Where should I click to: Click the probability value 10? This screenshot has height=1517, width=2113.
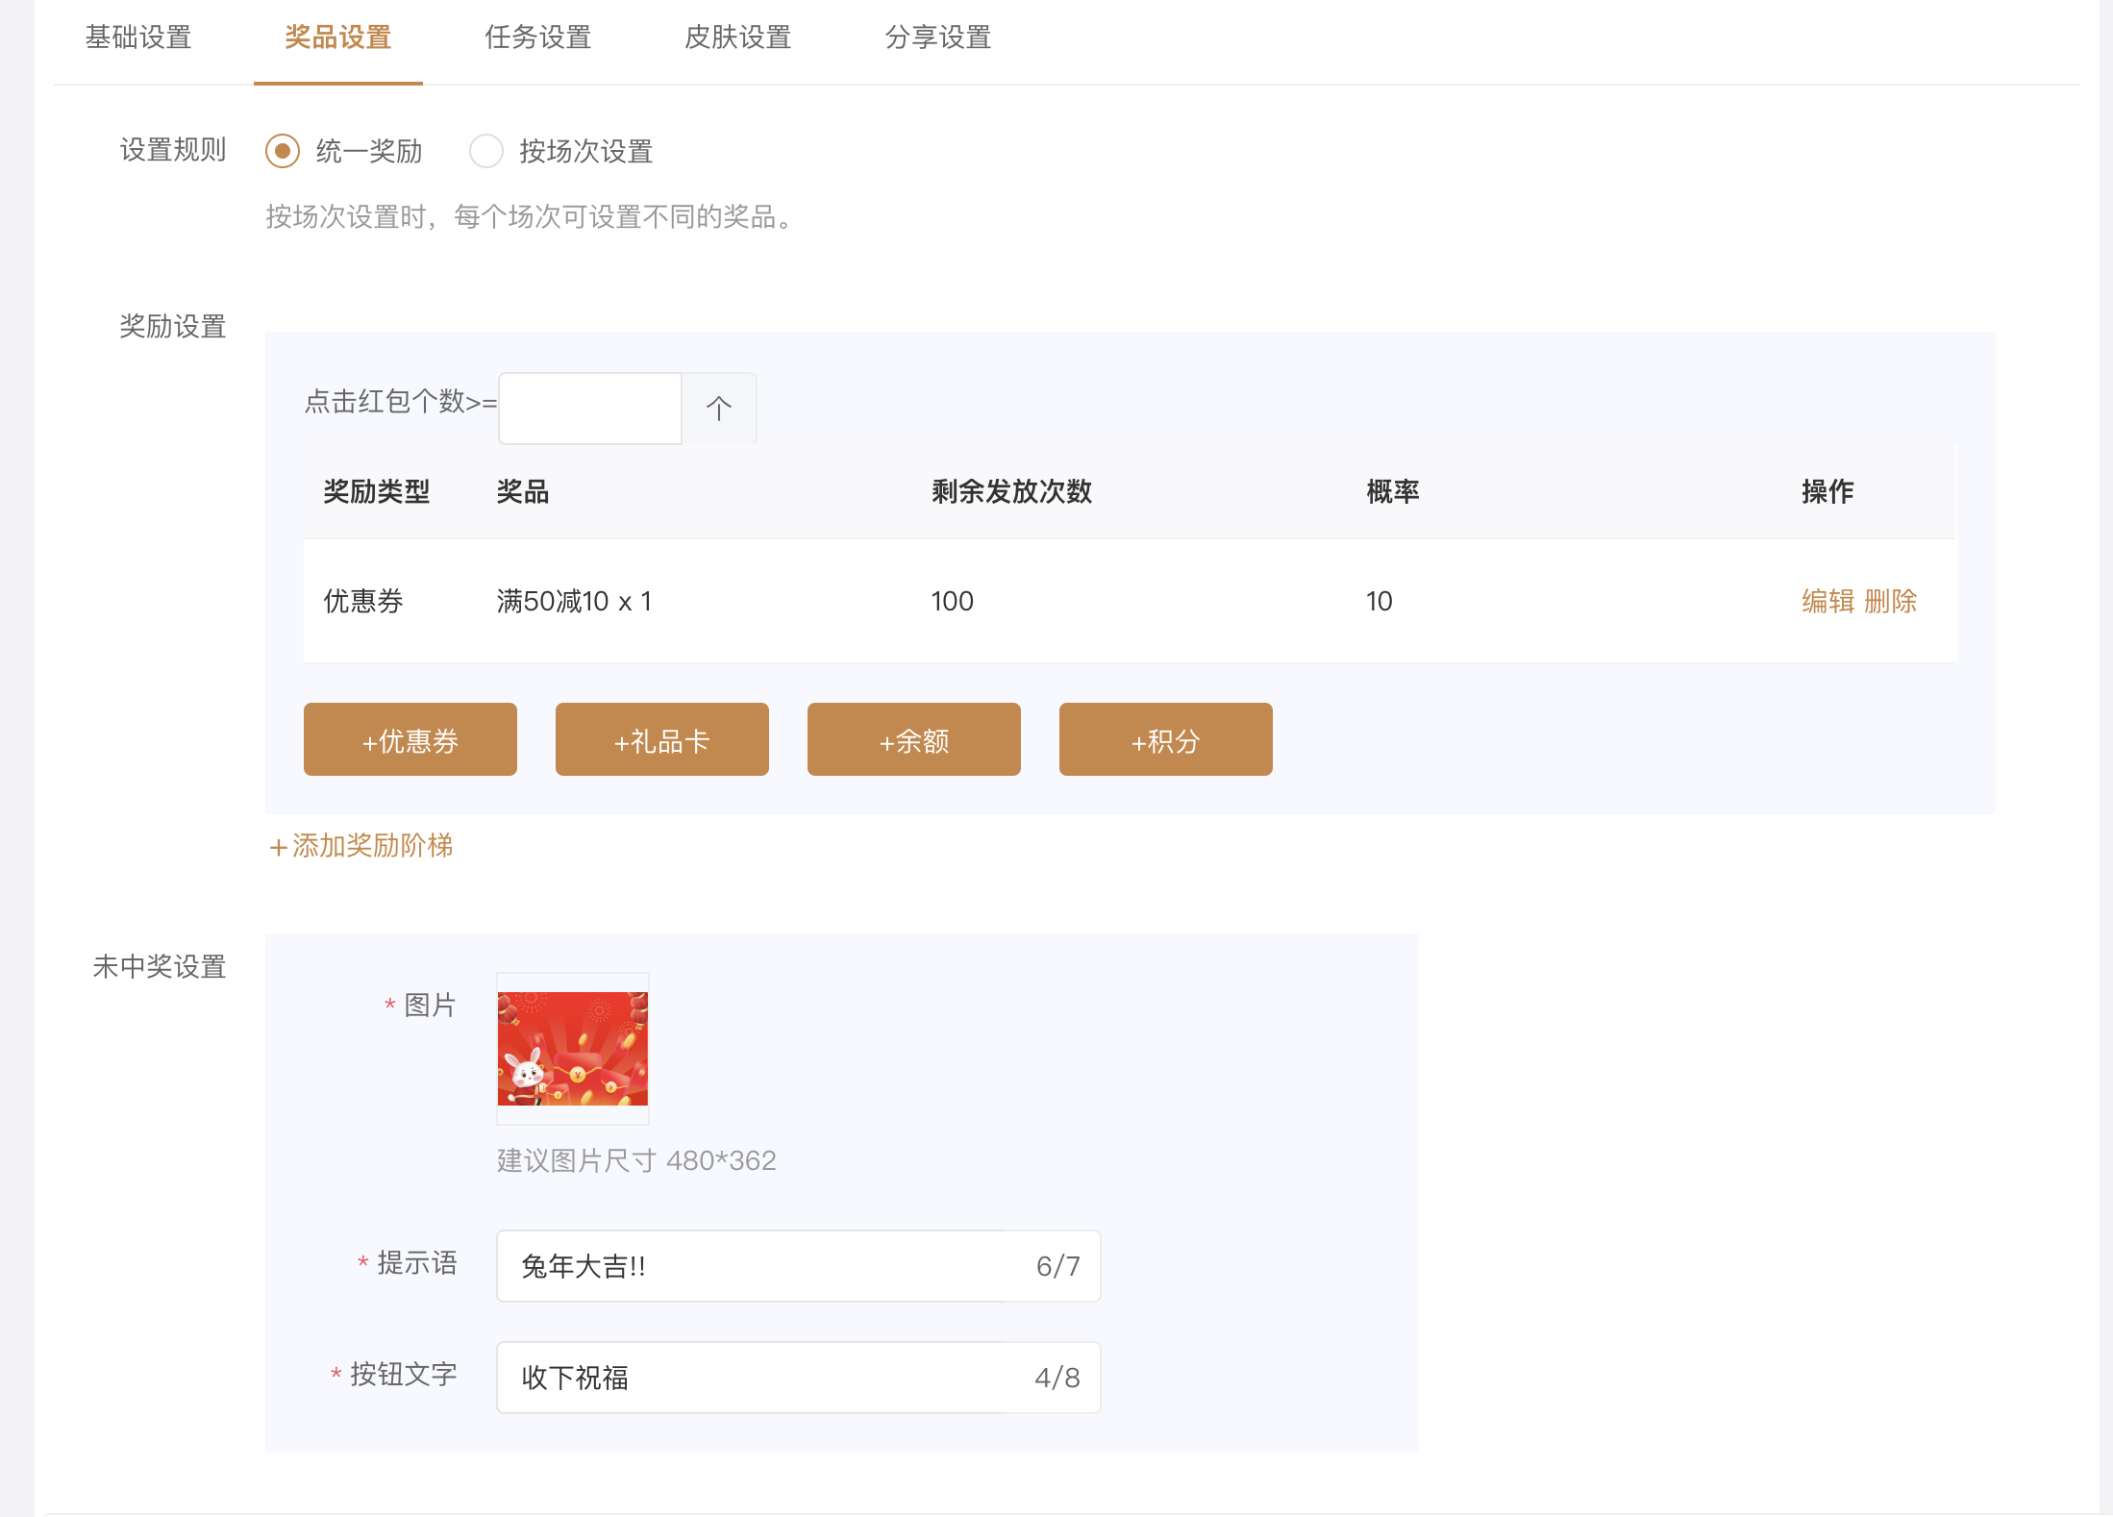coord(1380,601)
